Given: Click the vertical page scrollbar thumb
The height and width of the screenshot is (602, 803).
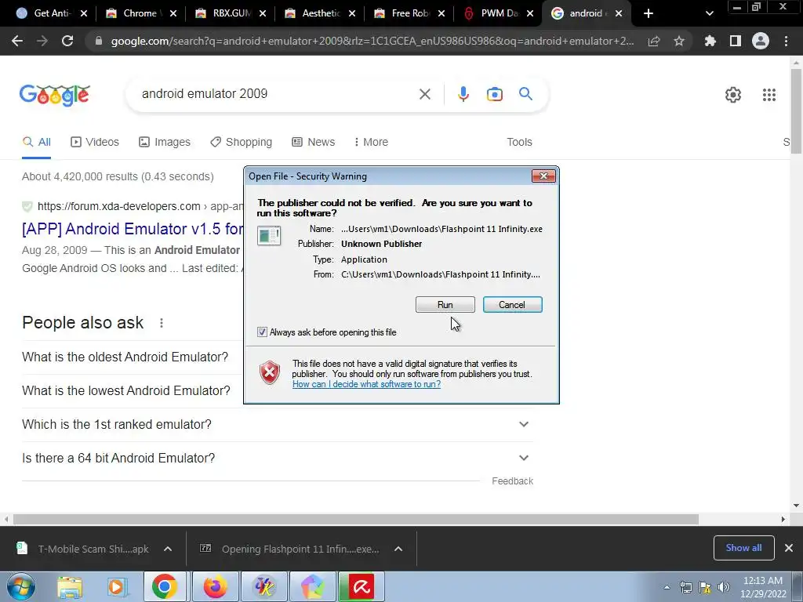Looking at the screenshot, I should click(x=796, y=111).
